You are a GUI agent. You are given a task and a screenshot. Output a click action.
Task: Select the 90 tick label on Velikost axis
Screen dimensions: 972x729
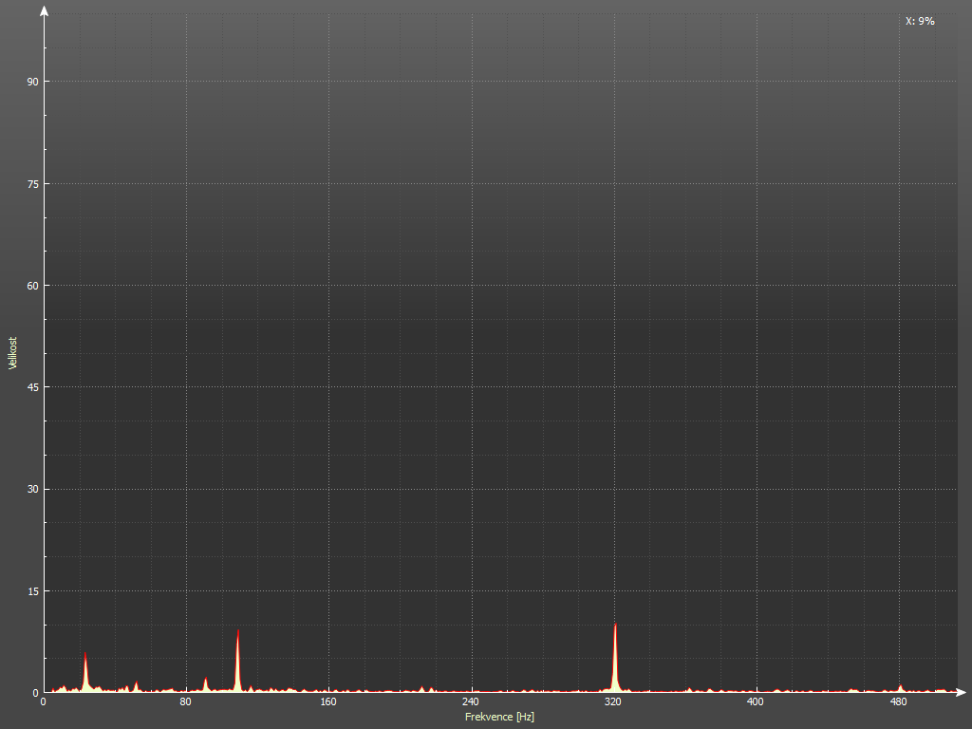(31, 82)
